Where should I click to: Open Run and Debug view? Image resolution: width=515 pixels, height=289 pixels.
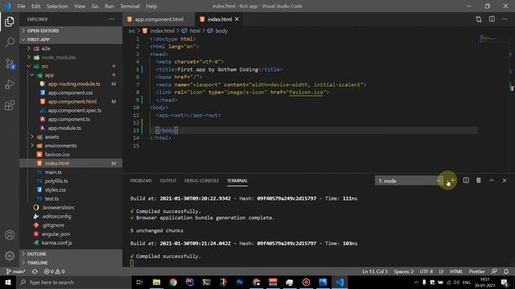click(x=10, y=84)
